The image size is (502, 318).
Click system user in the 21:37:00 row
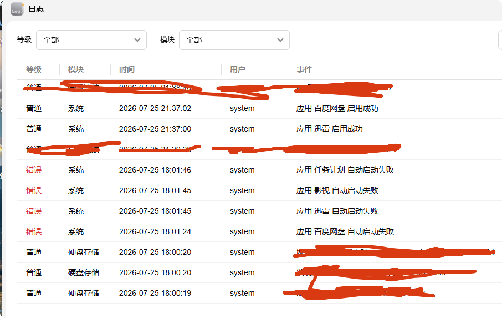pyautogui.click(x=242, y=129)
